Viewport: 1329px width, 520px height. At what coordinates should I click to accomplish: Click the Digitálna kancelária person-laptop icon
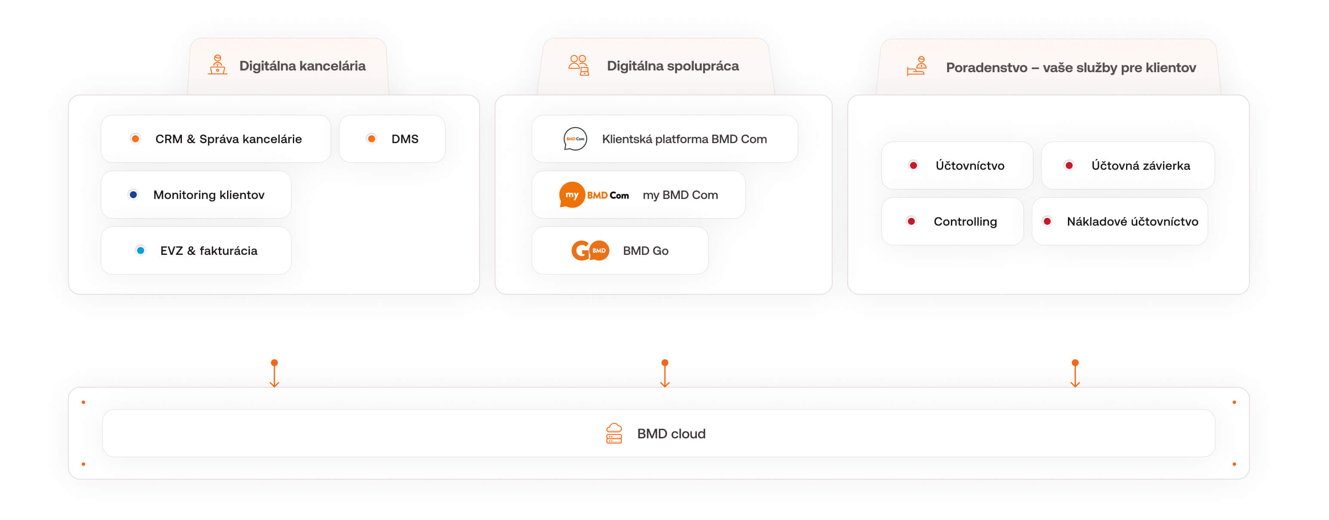217,65
